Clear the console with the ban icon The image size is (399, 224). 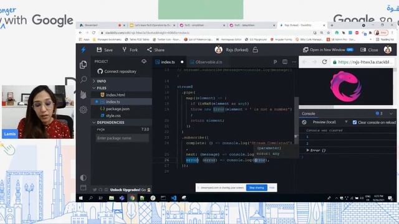point(304,122)
